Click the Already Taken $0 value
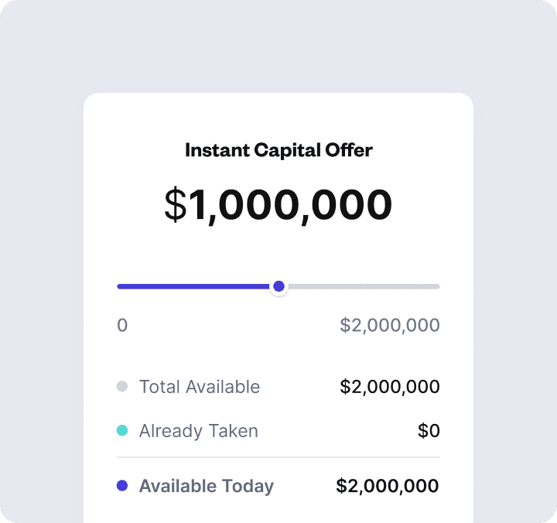Viewport: 557px width, 523px height. 429,431
